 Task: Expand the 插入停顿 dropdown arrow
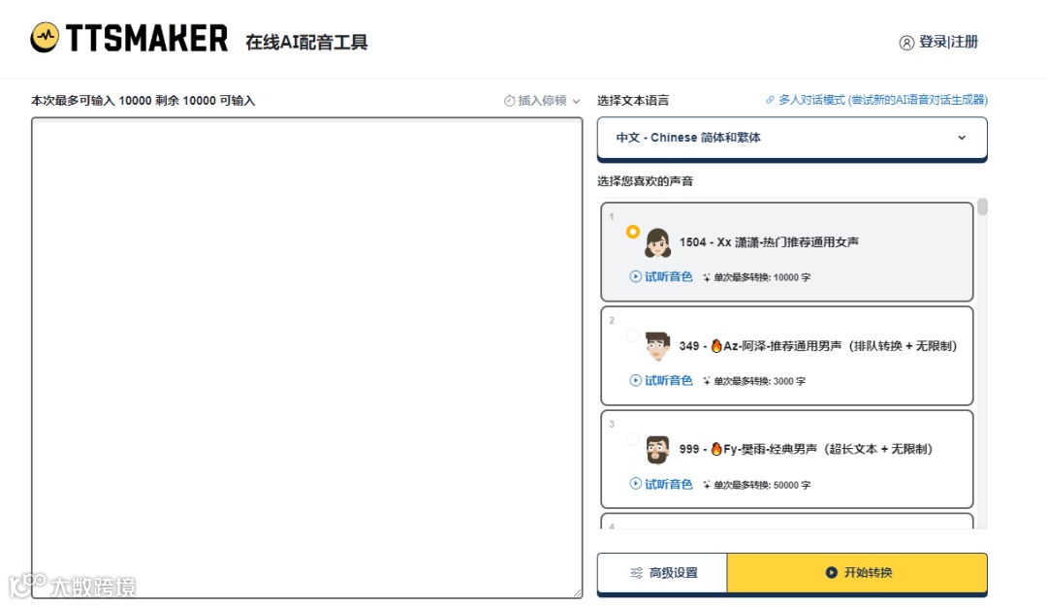coord(576,102)
